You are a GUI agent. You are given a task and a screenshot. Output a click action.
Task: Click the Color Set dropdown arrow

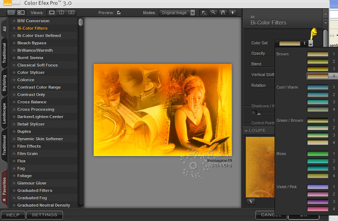click(311, 43)
